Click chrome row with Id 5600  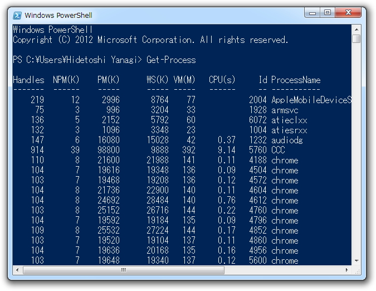pos(164,260)
